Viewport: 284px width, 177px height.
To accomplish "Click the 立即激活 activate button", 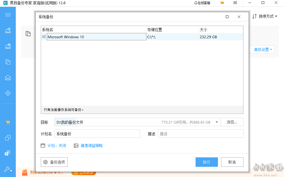I will [84, 173].
